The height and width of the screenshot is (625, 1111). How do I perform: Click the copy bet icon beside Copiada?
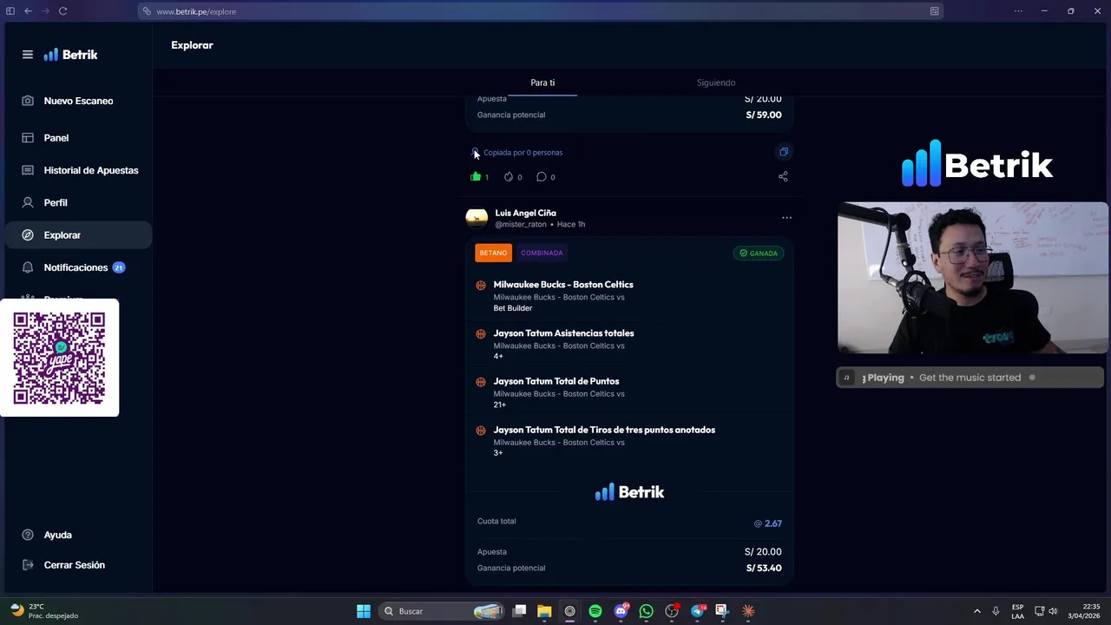point(783,152)
